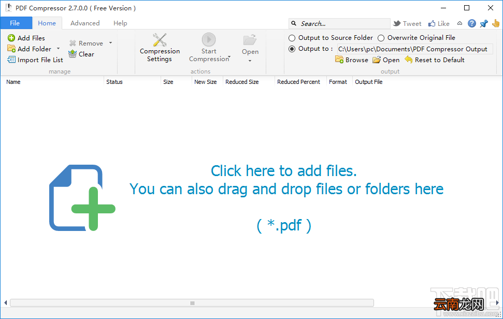503x319 pixels.
Task: Open help via the blue question icon
Action: tap(471, 23)
